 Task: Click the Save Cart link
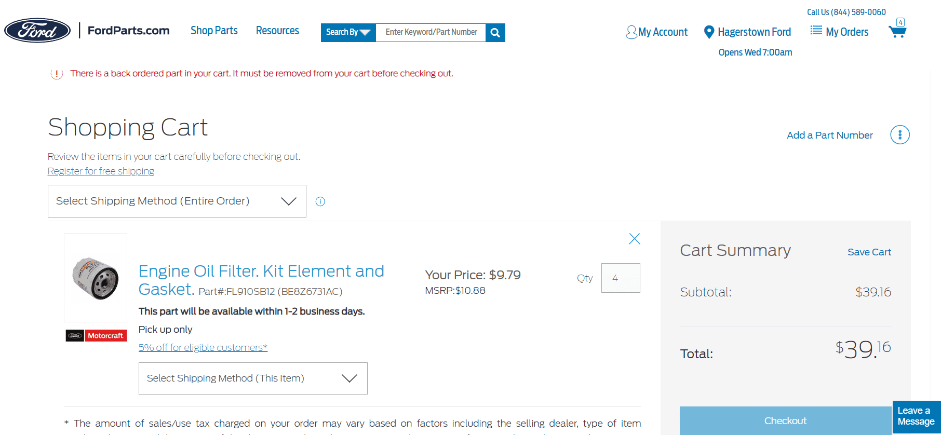click(x=869, y=252)
